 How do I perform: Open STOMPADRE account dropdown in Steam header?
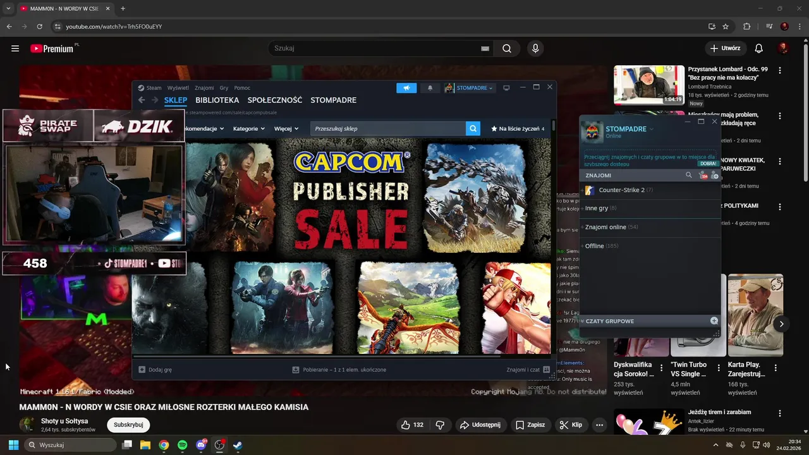click(470, 88)
